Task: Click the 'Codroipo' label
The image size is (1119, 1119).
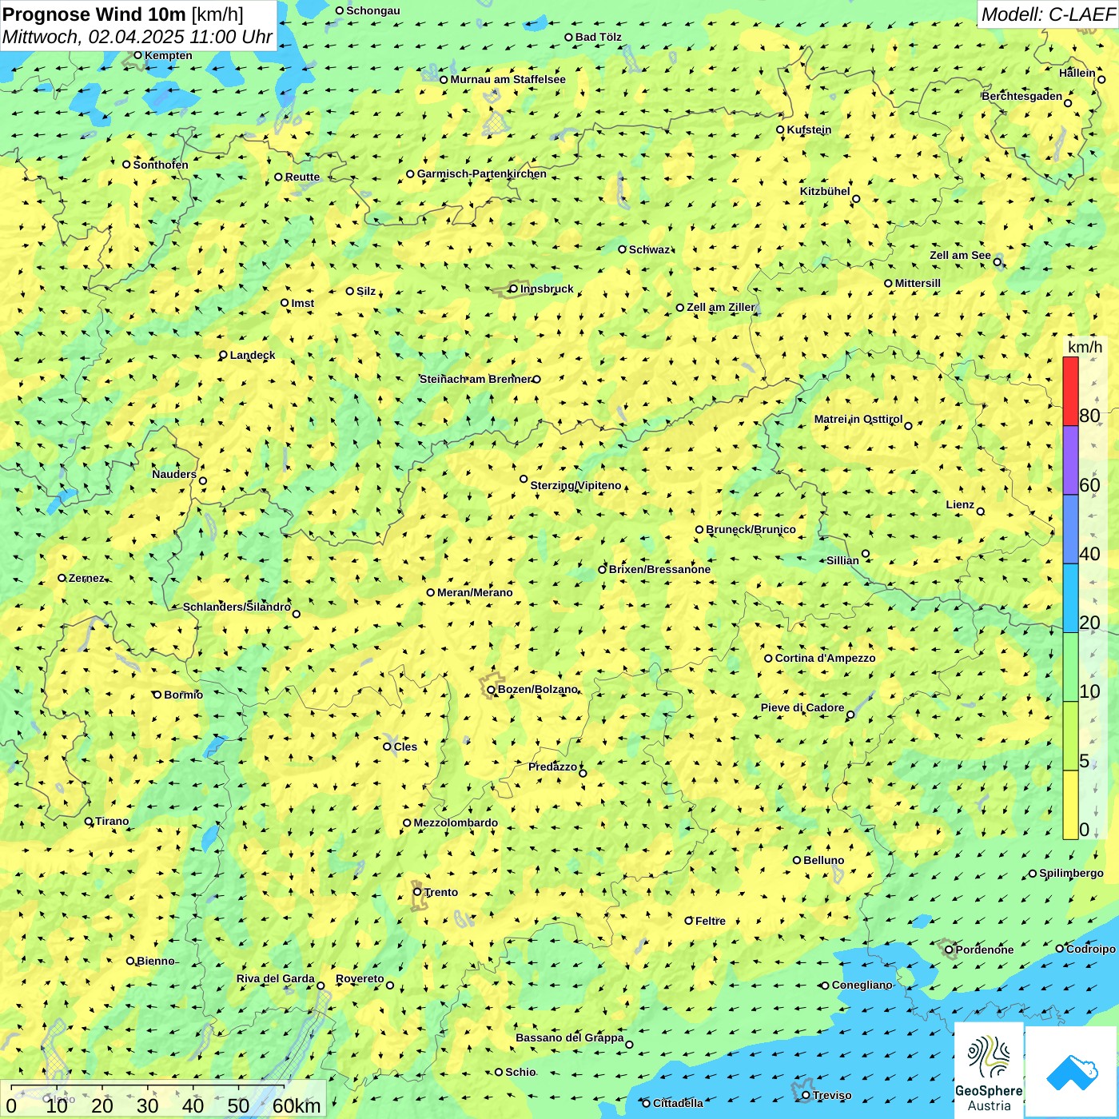Action: 1091,949
